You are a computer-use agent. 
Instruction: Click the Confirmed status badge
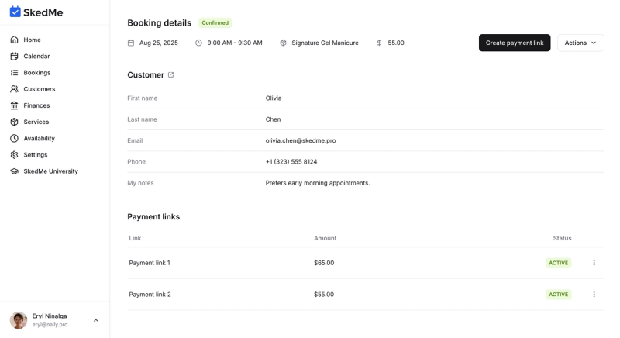[x=215, y=23]
